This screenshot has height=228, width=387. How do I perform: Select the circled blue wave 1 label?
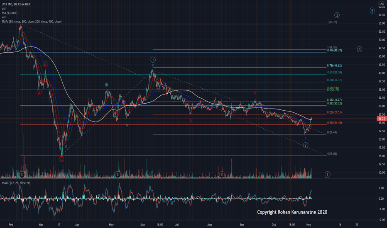(153, 60)
